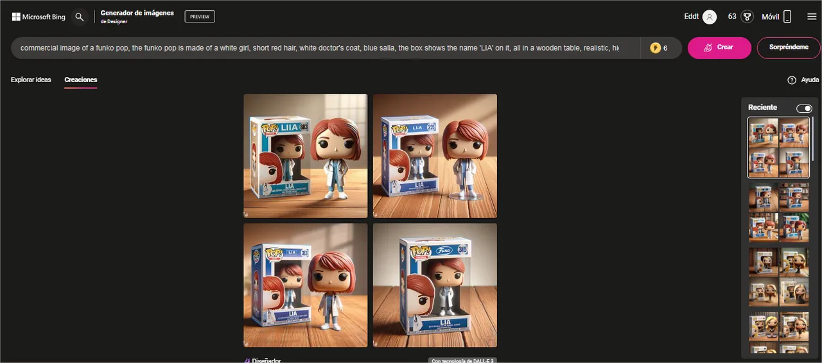Click the 63 rewards points count
Screen dimensions: 822x363
(732, 17)
